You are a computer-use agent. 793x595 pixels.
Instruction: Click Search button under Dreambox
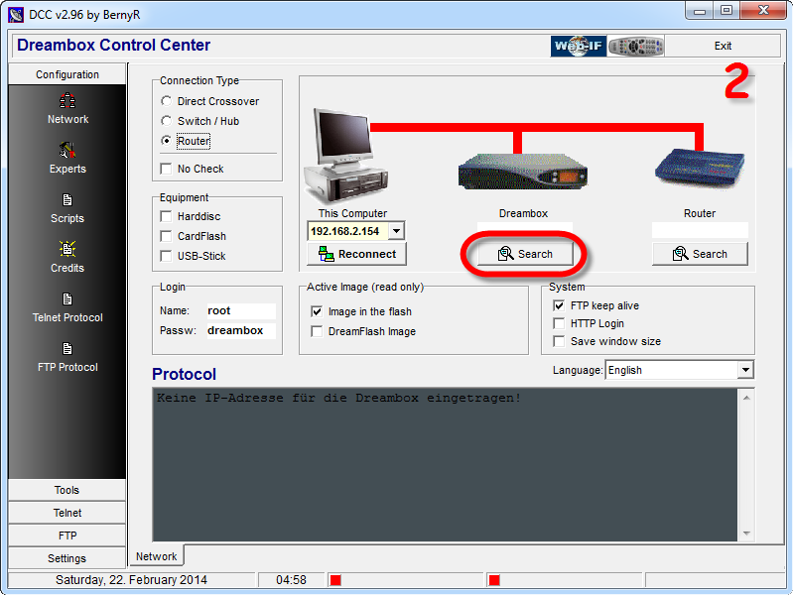click(525, 254)
